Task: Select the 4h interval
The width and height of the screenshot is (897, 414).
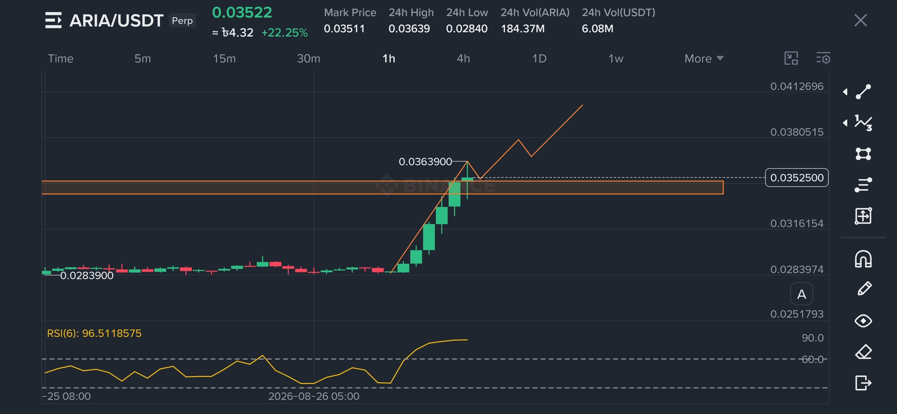Action: [463, 58]
